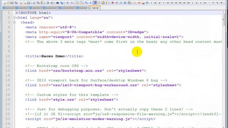Click the vertical scrollbar thumb
The height and width of the screenshot is (128, 228).
[x=223, y=20]
